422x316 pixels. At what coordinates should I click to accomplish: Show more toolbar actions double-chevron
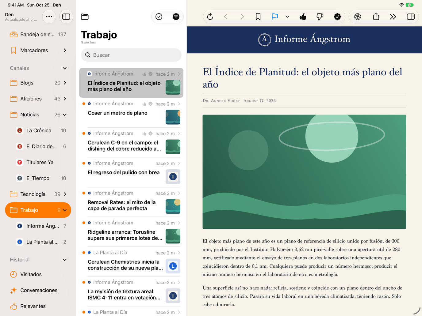[x=393, y=17]
